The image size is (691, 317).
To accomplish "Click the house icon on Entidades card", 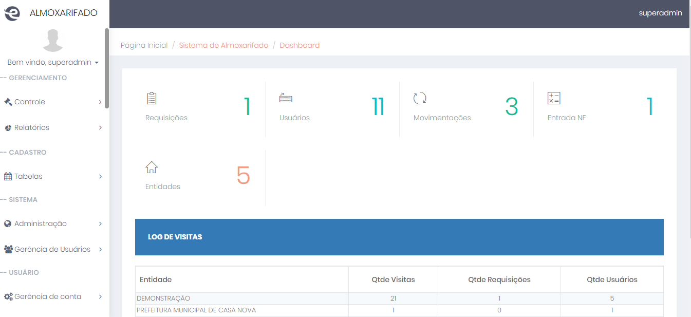I will pos(152,167).
